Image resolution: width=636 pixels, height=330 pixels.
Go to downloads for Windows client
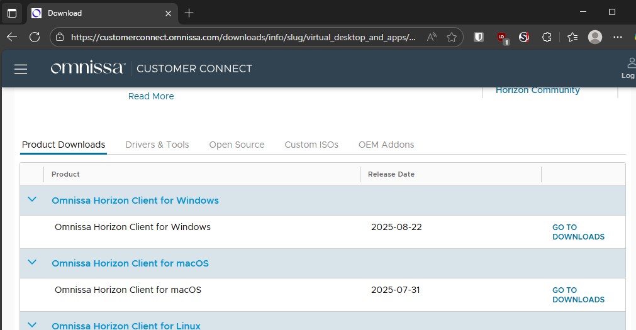pyautogui.click(x=577, y=232)
